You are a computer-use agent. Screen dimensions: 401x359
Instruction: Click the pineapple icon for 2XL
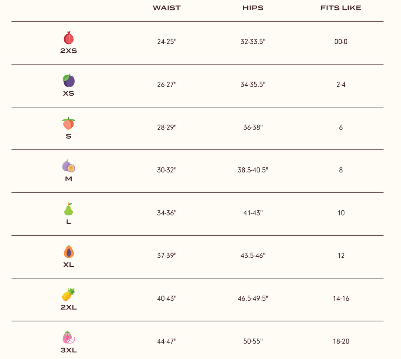pos(69,295)
